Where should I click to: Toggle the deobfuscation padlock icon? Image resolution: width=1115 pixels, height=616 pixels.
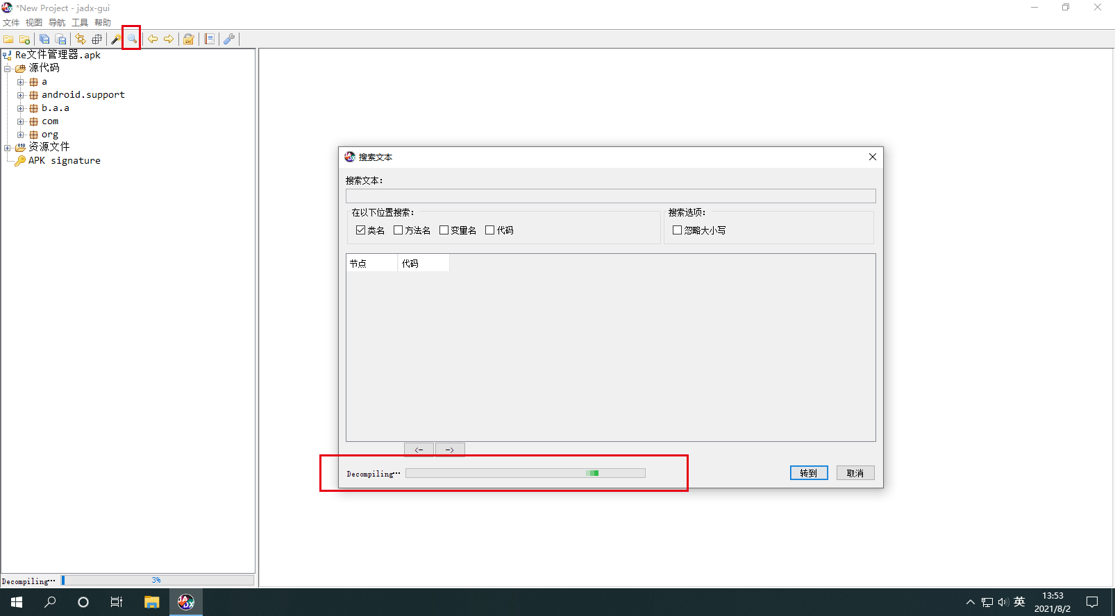click(x=188, y=39)
